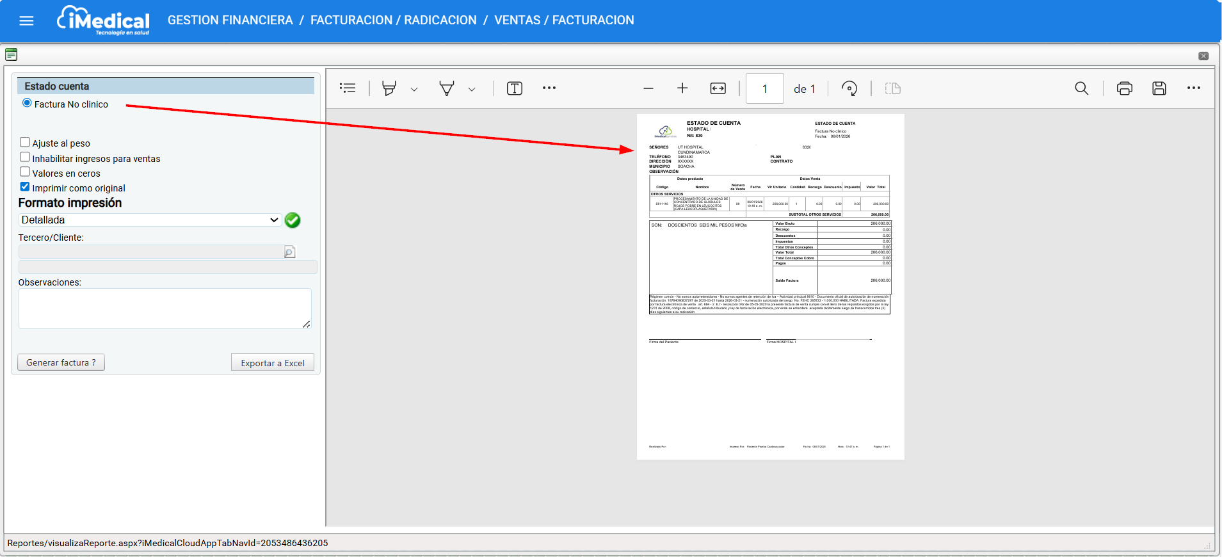Screen dimensions: 1222x557
Task: Open the Formato impresión Detallada dropdown
Action: click(150, 220)
